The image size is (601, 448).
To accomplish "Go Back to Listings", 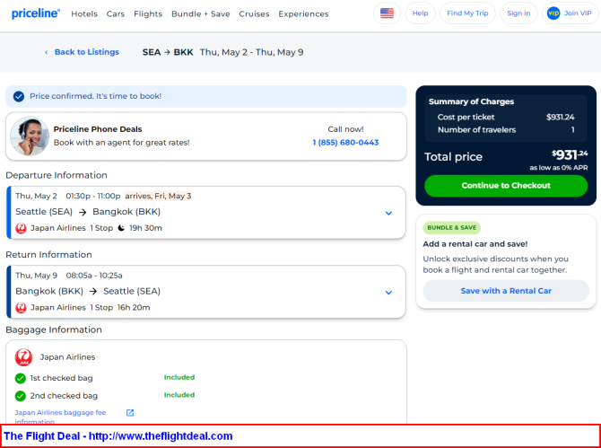I will [x=87, y=52].
